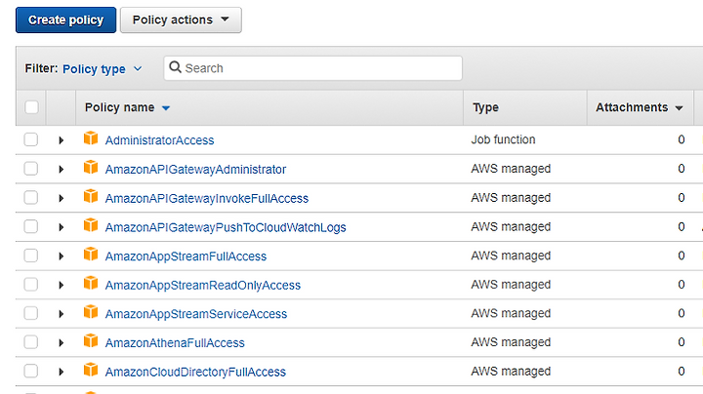The image size is (703, 394).
Task: Click the AdministratorAccess policy box icon
Action: click(91, 138)
